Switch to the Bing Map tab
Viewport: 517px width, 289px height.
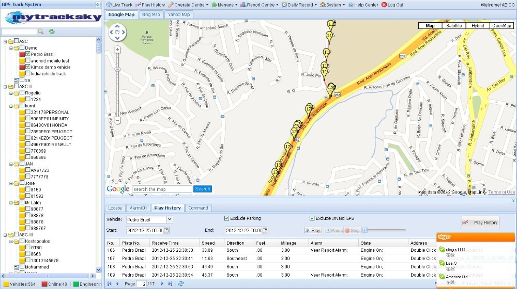coord(150,14)
